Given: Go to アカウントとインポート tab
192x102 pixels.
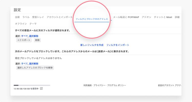Looking at the screenshot, I should [59, 17].
